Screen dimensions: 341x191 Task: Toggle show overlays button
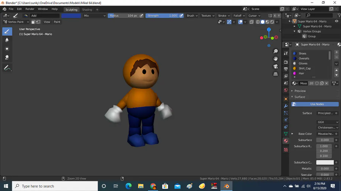click(240, 22)
